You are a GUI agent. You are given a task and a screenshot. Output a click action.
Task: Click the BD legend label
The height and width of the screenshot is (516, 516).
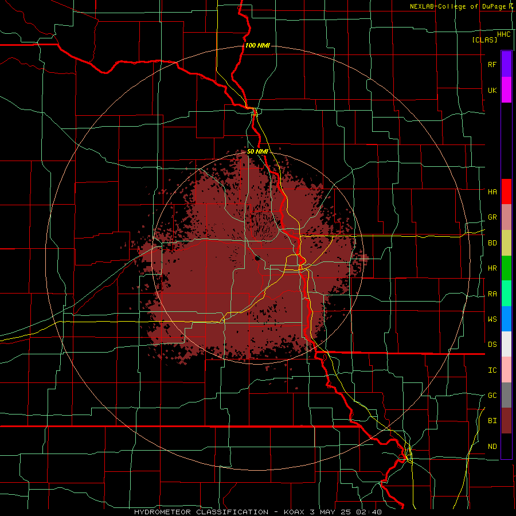point(492,243)
